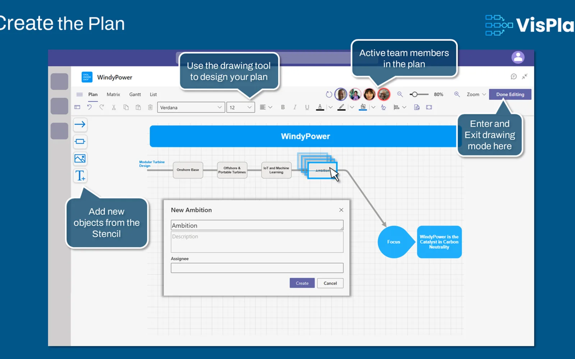Click the cut scissors icon
575x359 pixels.
pyautogui.click(x=114, y=107)
